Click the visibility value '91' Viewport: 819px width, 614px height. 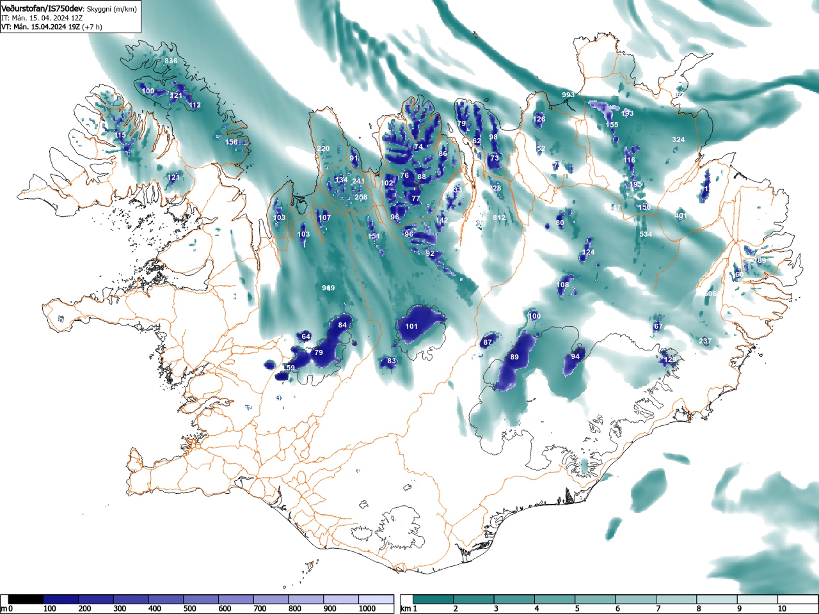tap(354, 159)
